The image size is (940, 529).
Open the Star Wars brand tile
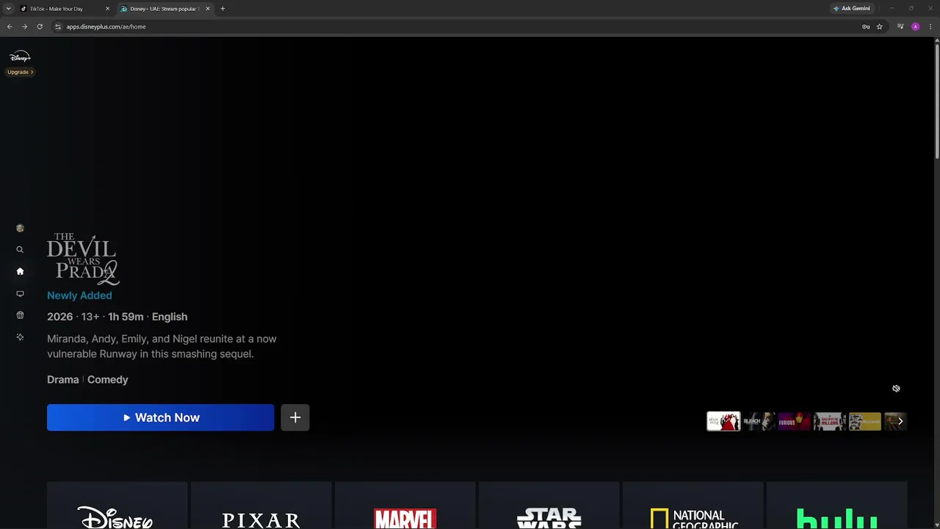pos(549,505)
